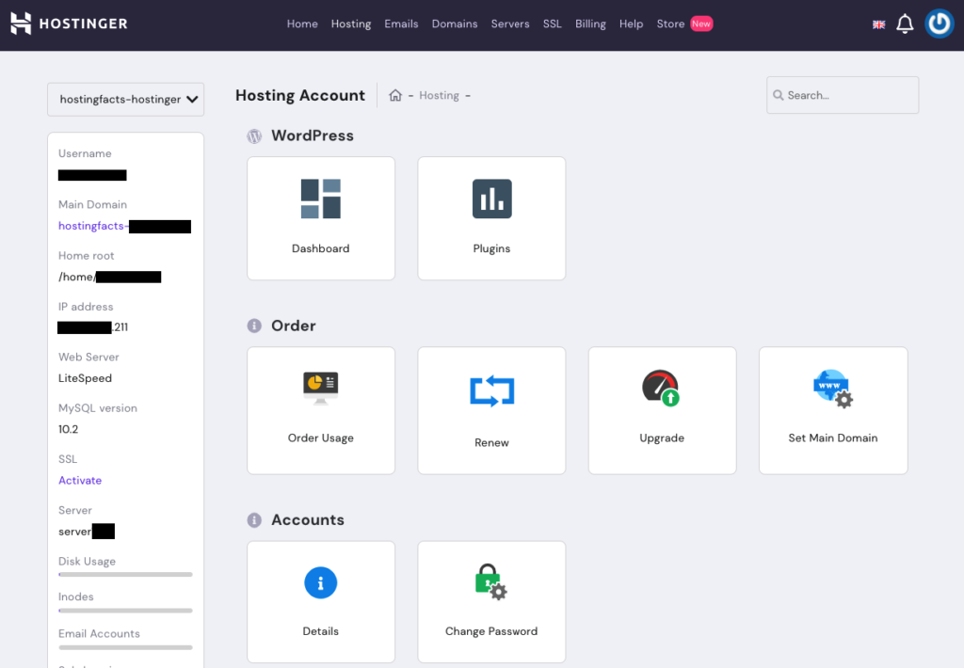Screen dimensions: 964x668
Task: Click inside the Search field
Action: coord(842,95)
